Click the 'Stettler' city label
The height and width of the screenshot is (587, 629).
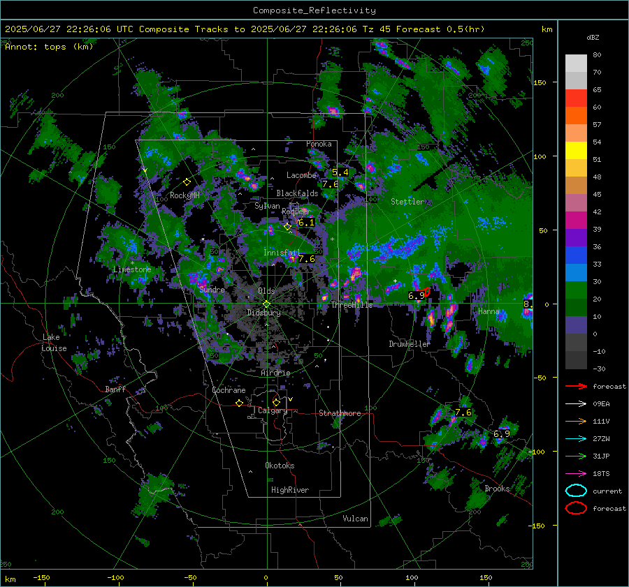pos(407,202)
